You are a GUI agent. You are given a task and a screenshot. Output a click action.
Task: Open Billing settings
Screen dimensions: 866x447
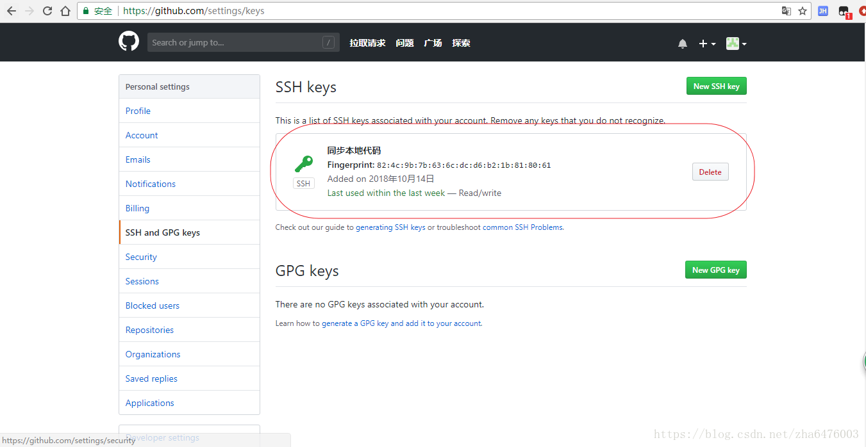189,208
